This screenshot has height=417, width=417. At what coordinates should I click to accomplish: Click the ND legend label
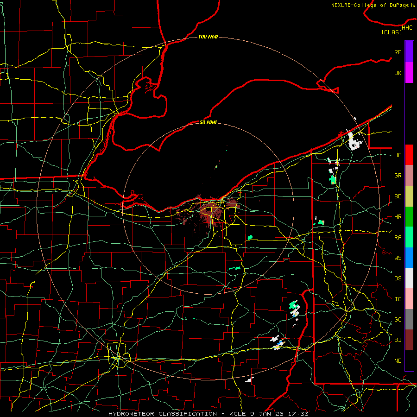click(398, 360)
